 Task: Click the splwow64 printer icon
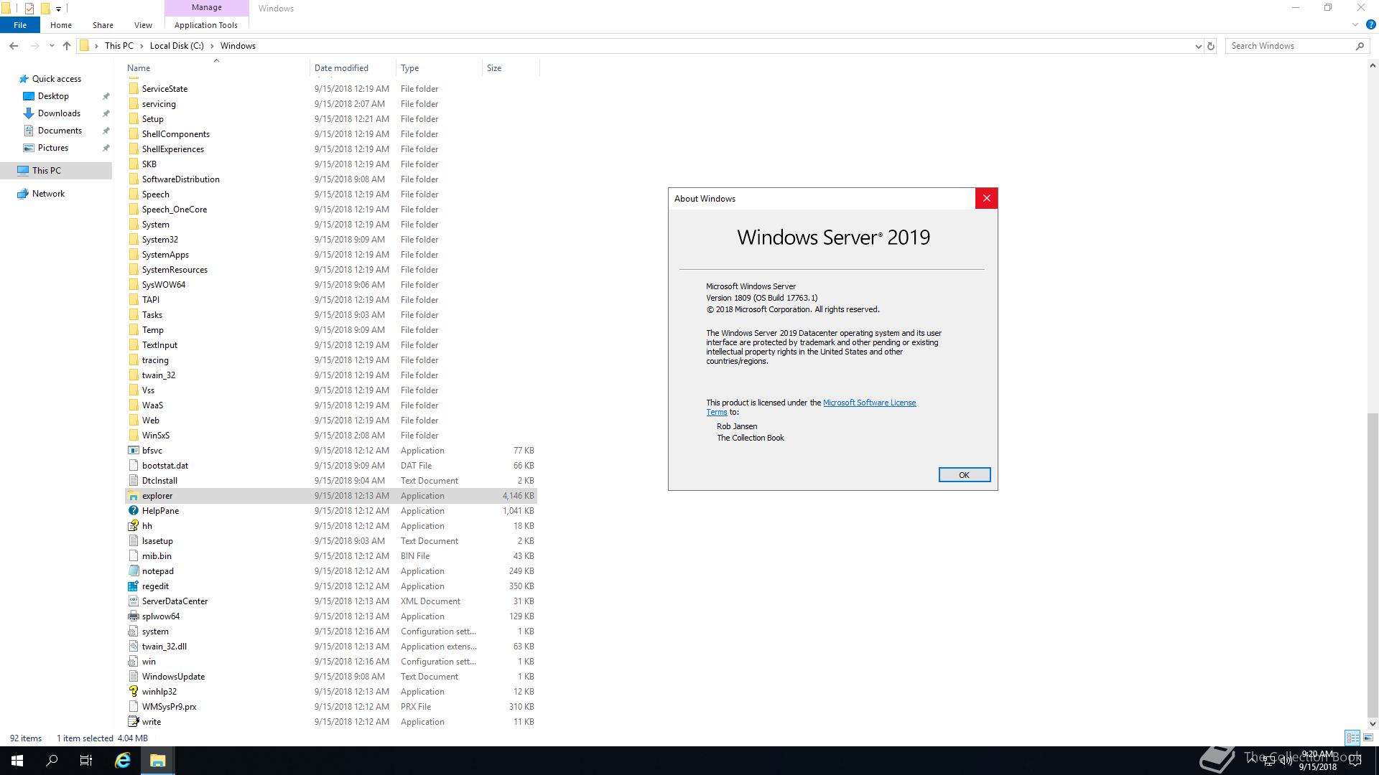click(x=134, y=616)
